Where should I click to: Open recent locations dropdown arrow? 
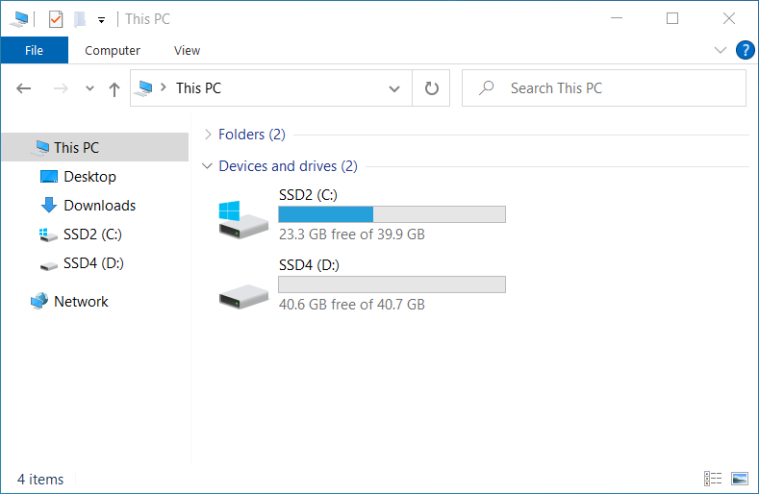(89, 88)
